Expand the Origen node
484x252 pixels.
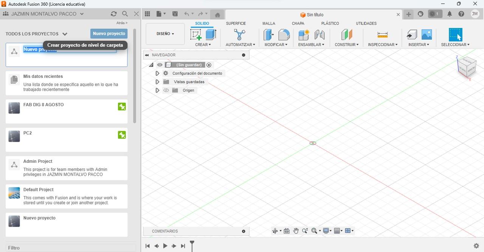pyautogui.click(x=157, y=90)
